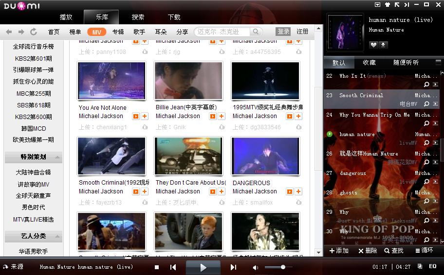Open the DANGEROUS video thumbnail
The width and height of the screenshot is (444, 275).
tap(265, 156)
